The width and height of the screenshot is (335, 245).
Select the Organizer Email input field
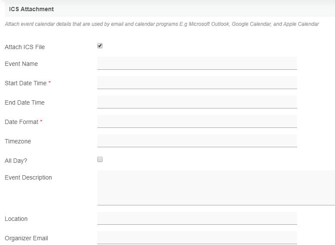tap(197, 238)
